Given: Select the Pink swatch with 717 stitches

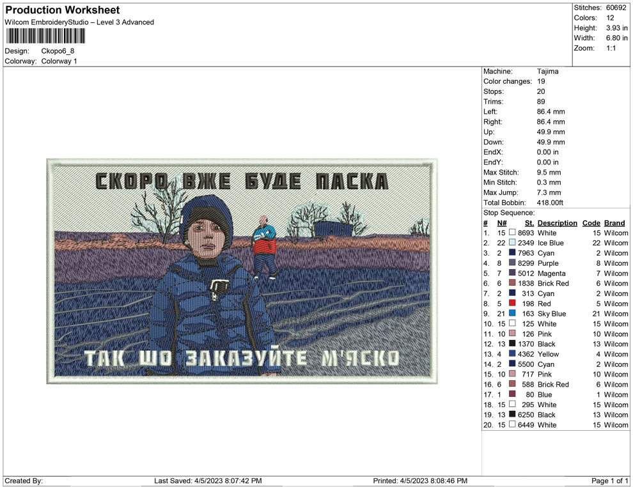Looking at the screenshot, I should click(512, 374).
